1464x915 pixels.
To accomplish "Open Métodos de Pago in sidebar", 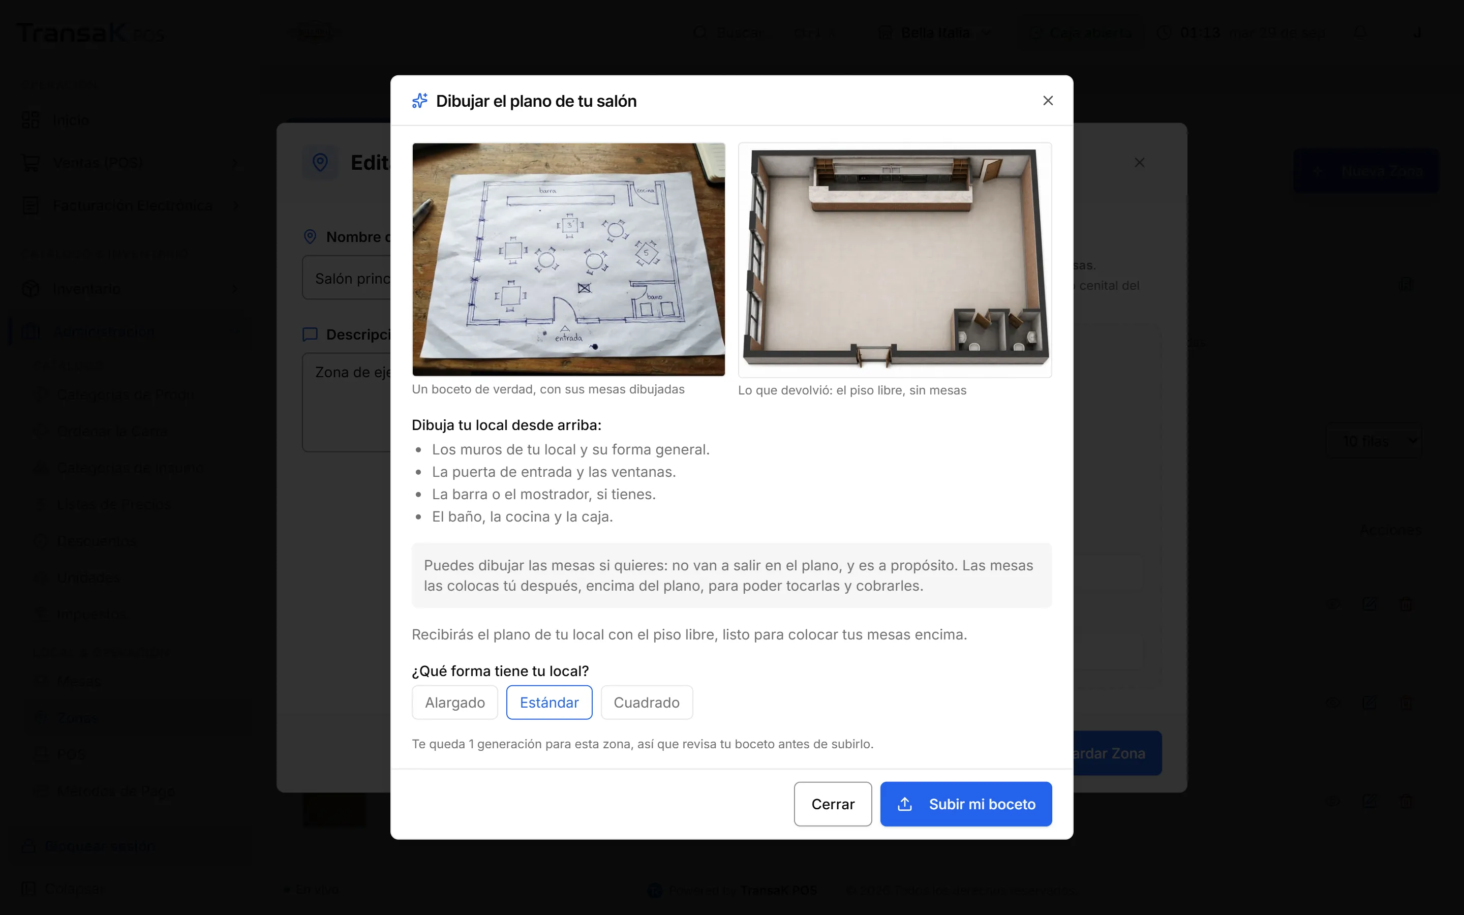I will pyautogui.click(x=115, y=791).
